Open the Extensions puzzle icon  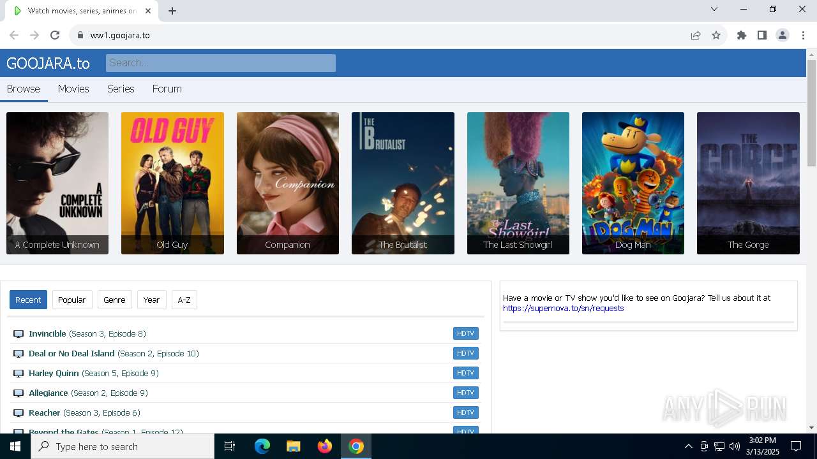pyautogui.click(x=742, y=35)
